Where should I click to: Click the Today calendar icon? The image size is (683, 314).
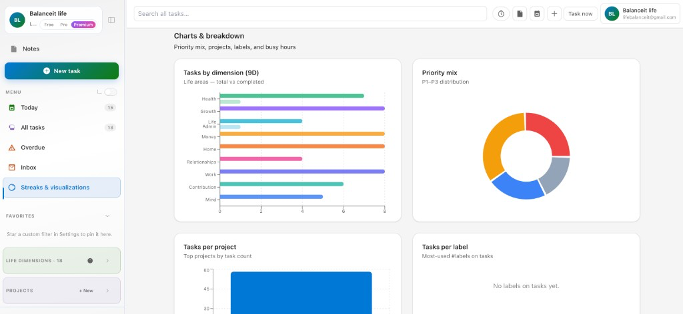pyautogui.click(x=12, y=108)
